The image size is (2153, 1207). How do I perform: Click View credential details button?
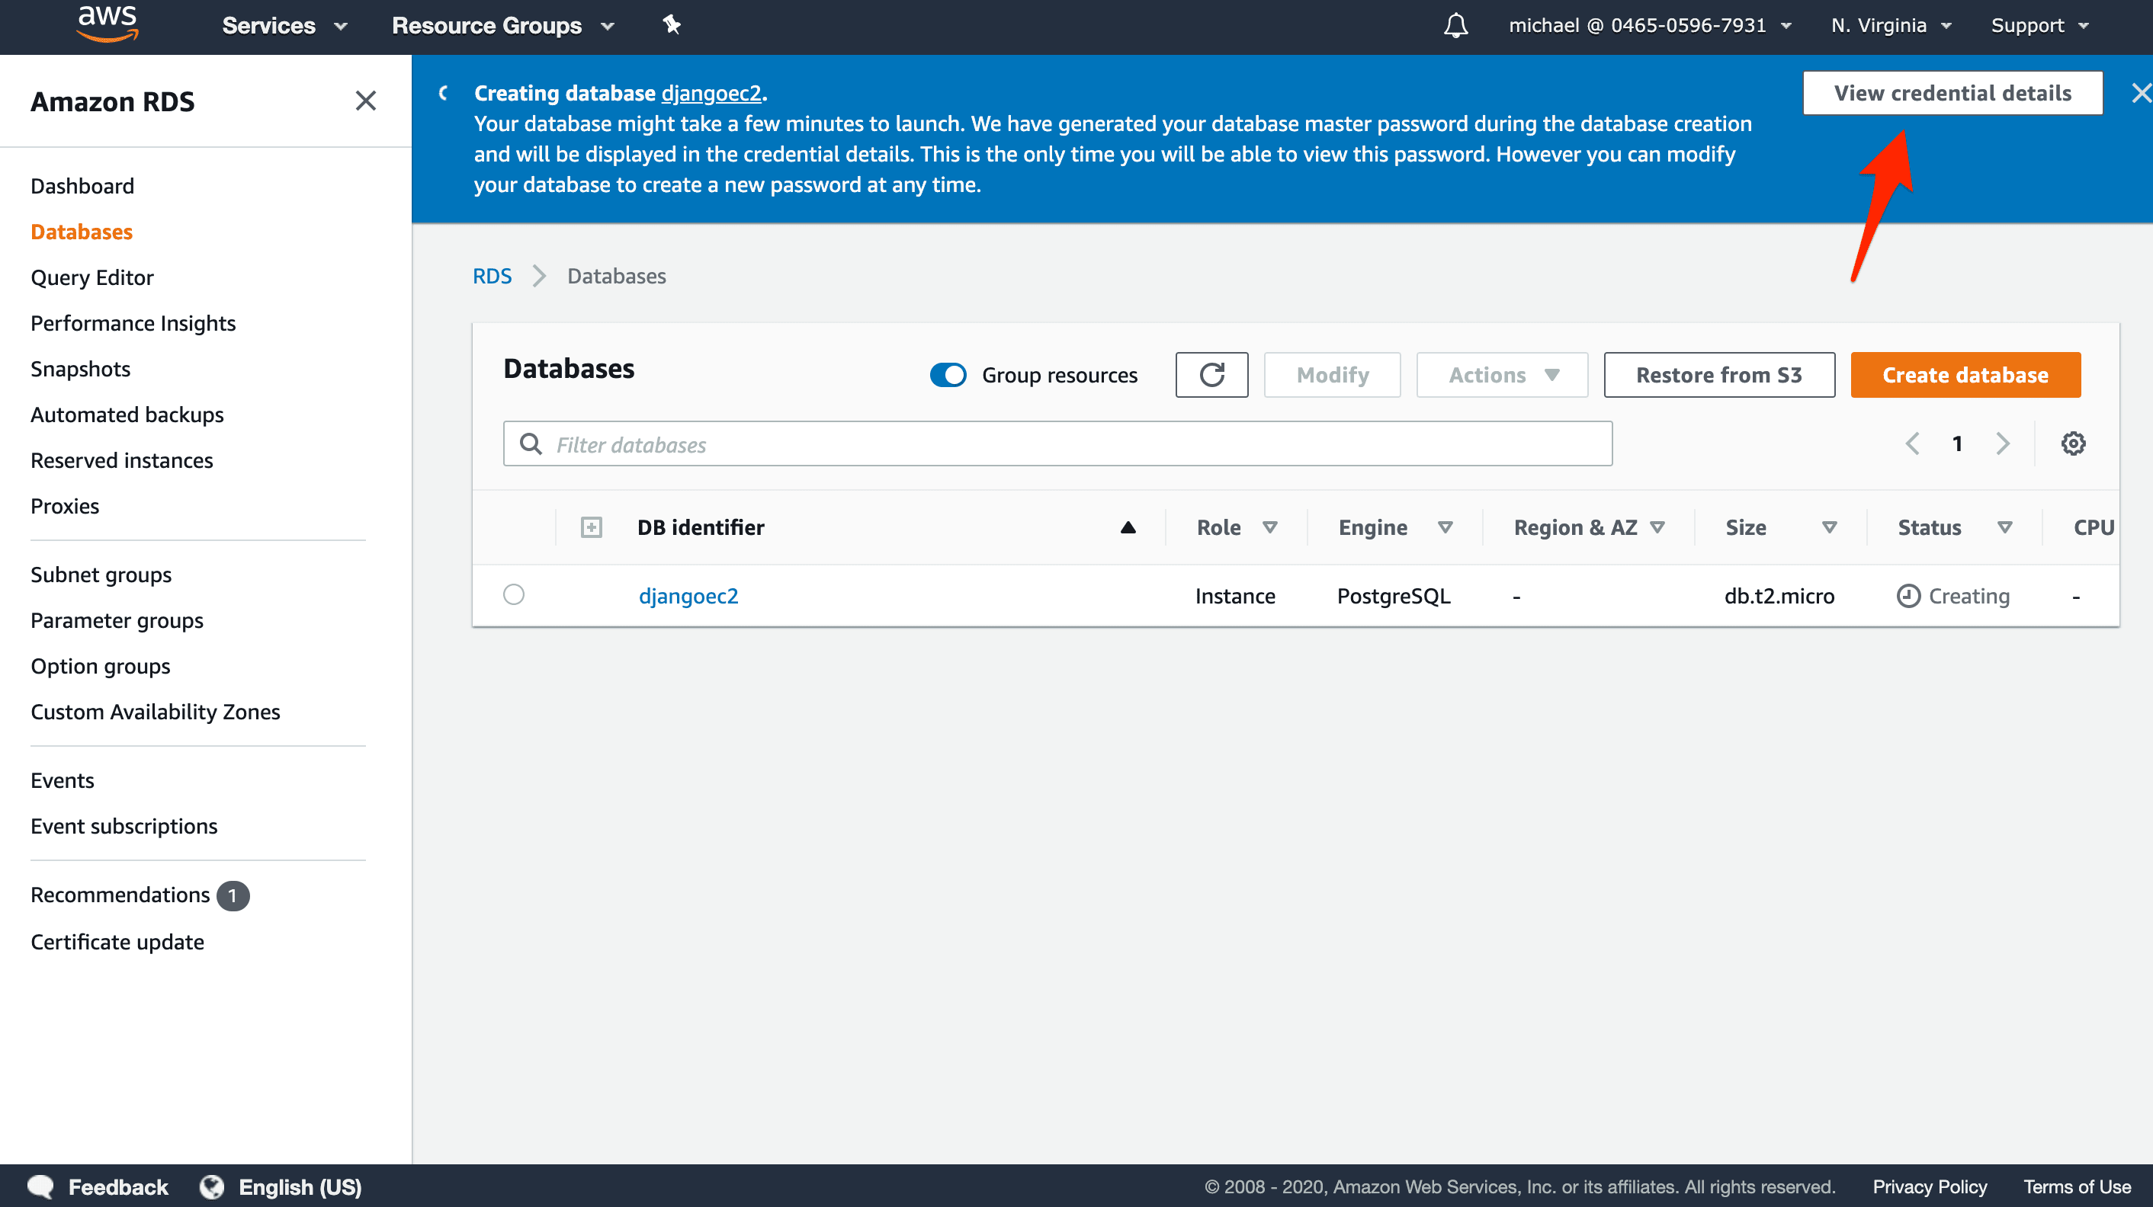pos(1952,93)
